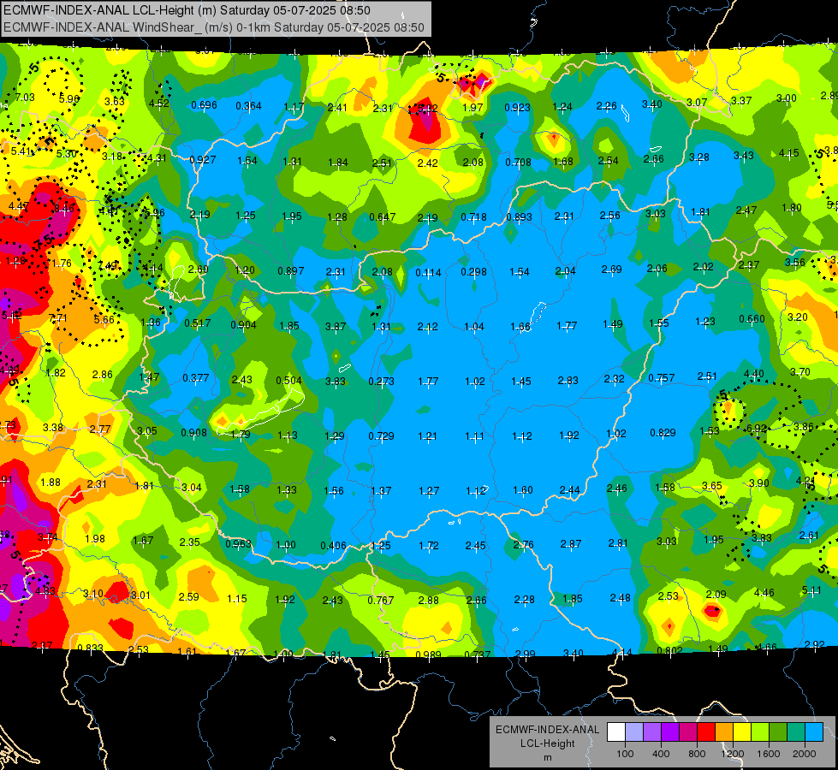Click the magenta swatch left of 800
The image size is (838, 770).
(688, 732)
